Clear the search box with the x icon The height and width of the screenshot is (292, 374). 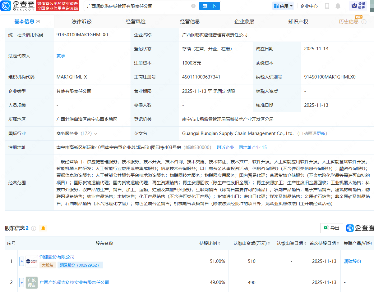pos(193,6)
